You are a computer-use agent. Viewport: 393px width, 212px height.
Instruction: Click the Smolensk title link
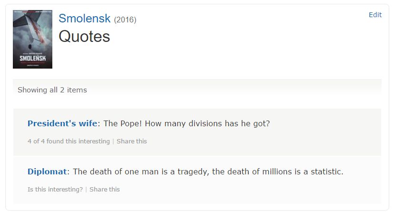click(x=84, y=19)
